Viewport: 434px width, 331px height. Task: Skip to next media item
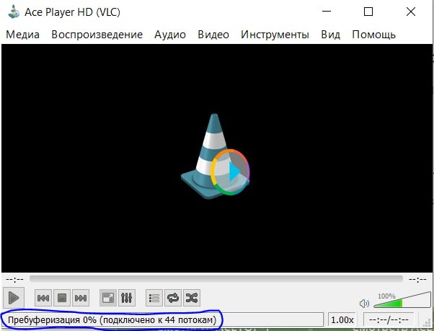tap(81, 298)
